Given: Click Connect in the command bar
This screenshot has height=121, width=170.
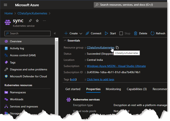Looking at the screenshot, I should [x=93, y=33].
